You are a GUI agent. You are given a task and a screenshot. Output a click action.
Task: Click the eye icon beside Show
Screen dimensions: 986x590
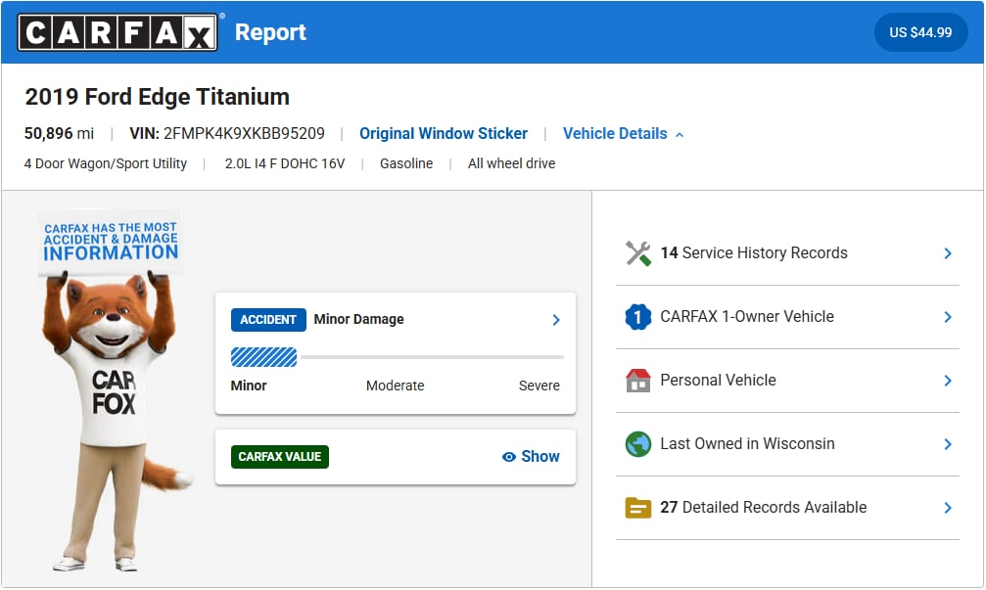coord(509,457)
